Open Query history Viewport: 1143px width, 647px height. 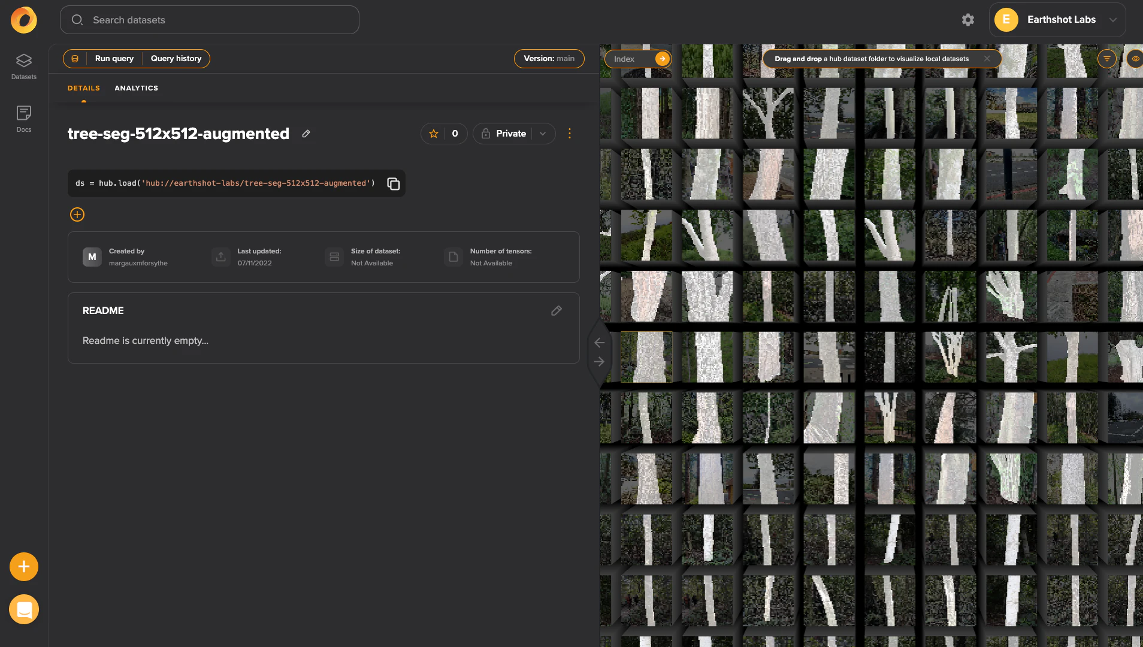[176, 59]
